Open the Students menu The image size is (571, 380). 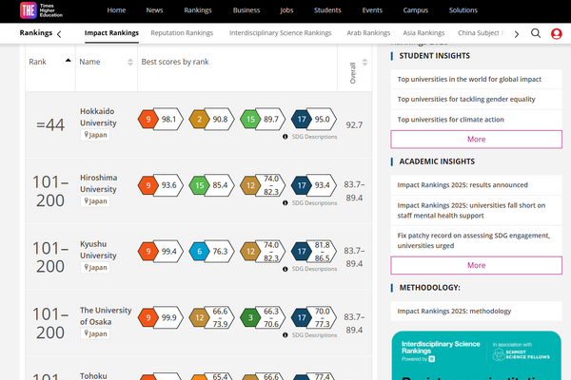coord(327,10)
